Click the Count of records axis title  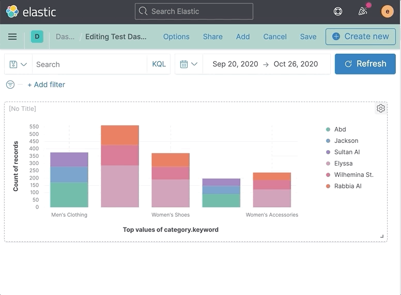pyautogui.click(x=16, y=166)
